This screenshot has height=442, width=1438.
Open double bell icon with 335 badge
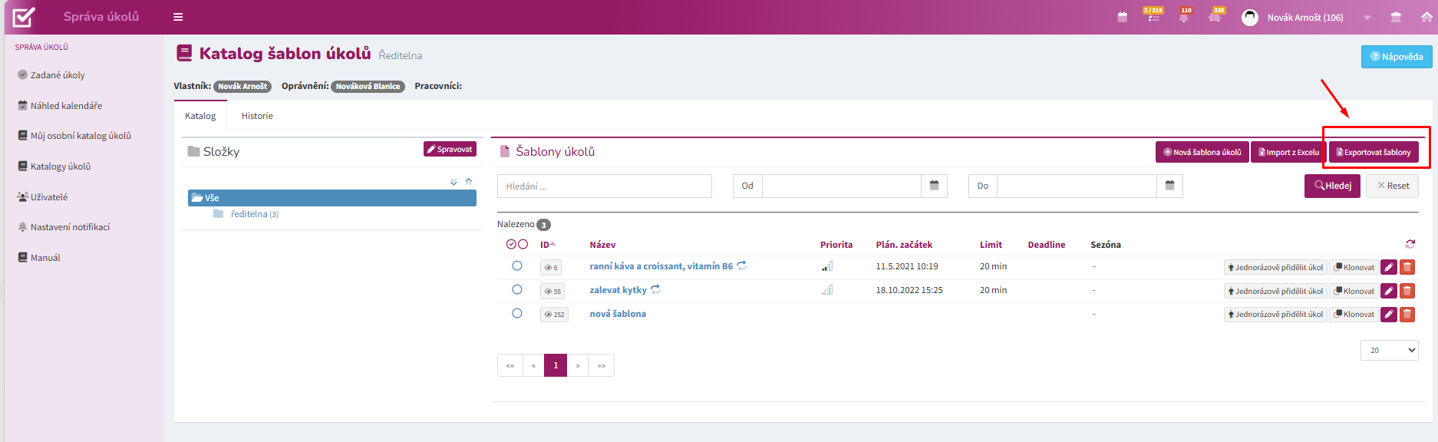[1215, 16]
